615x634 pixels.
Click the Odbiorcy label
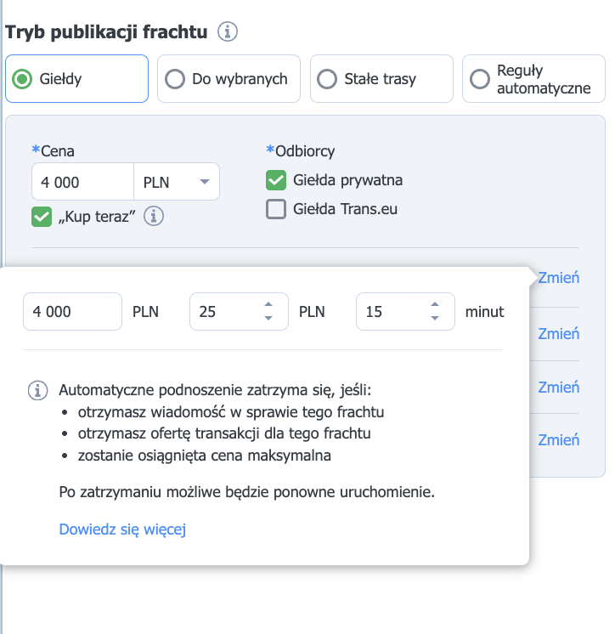click(x=305, y=150)
